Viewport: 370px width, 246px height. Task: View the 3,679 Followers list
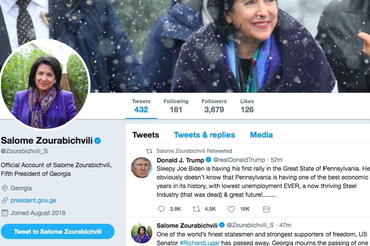coord(214,106)
